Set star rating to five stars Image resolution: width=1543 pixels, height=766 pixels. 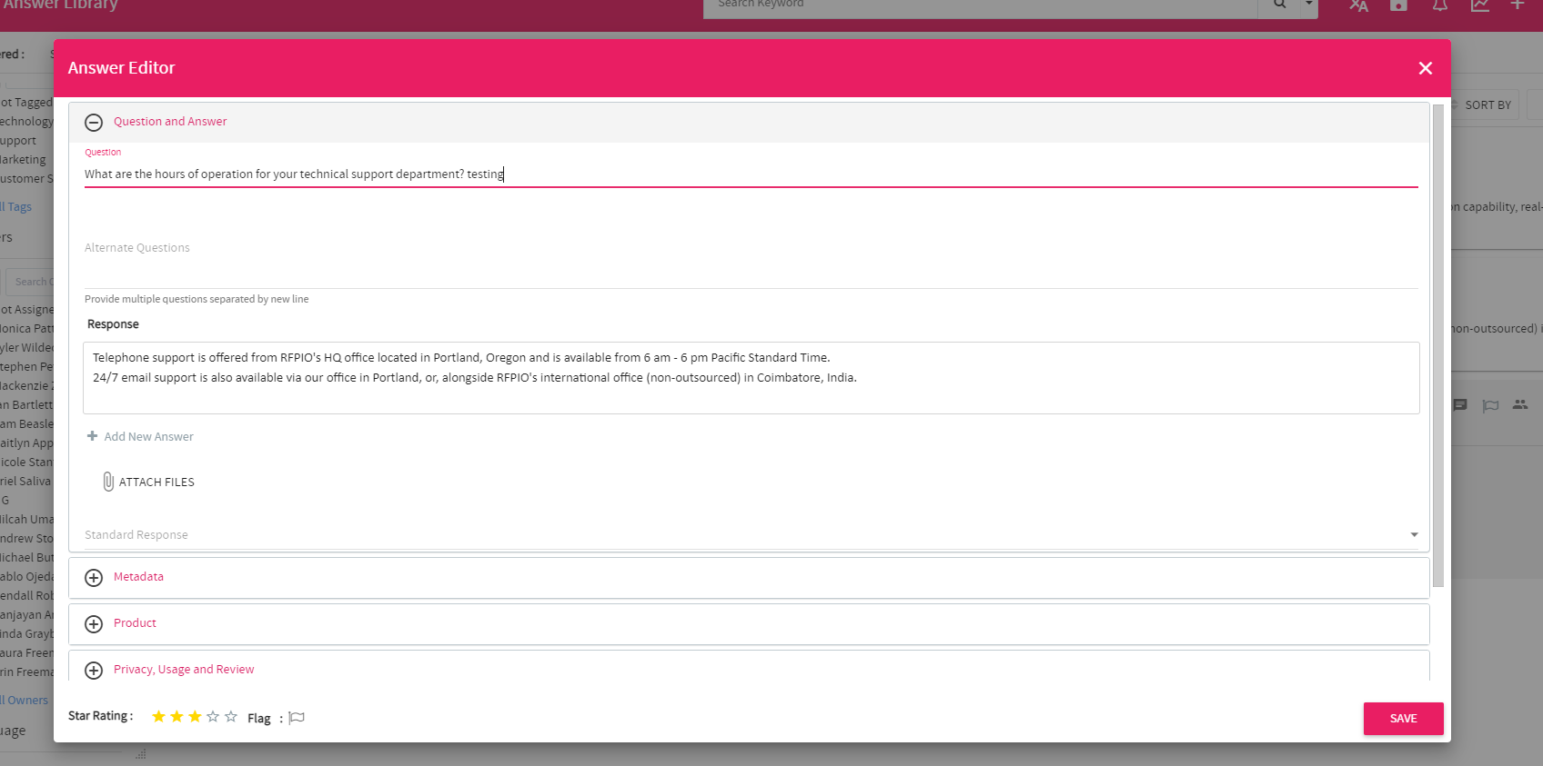tap(231, 717)
